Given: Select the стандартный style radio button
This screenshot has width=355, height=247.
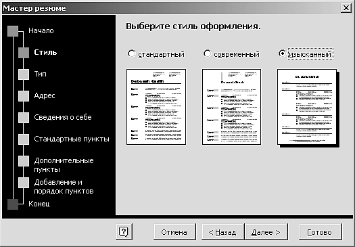Looking at the screenshot, I should tap(132, 54).
